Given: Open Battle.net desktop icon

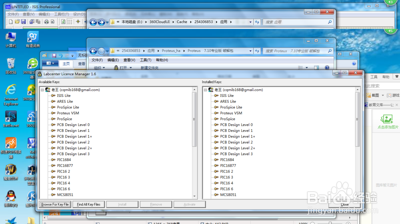Looking at the screenshot, I should (x=11, y=119).
